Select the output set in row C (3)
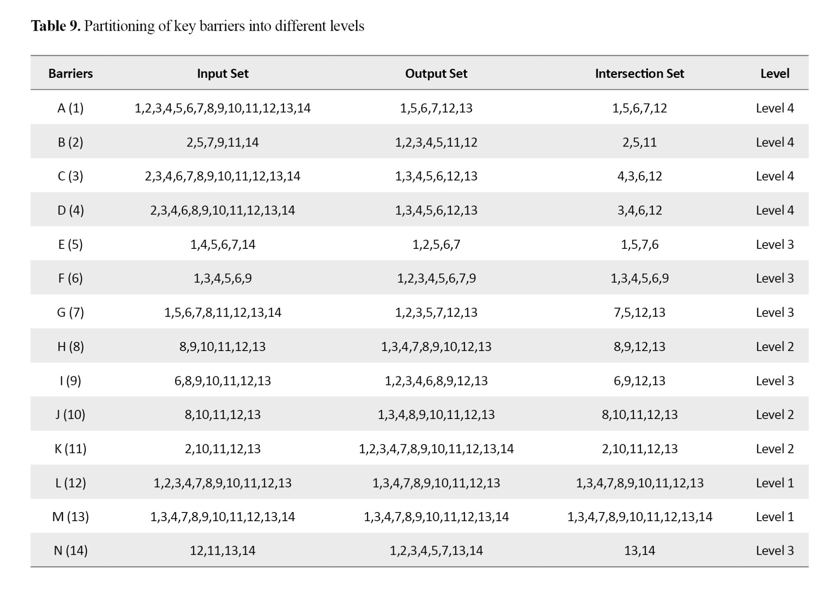 [436, 176]
